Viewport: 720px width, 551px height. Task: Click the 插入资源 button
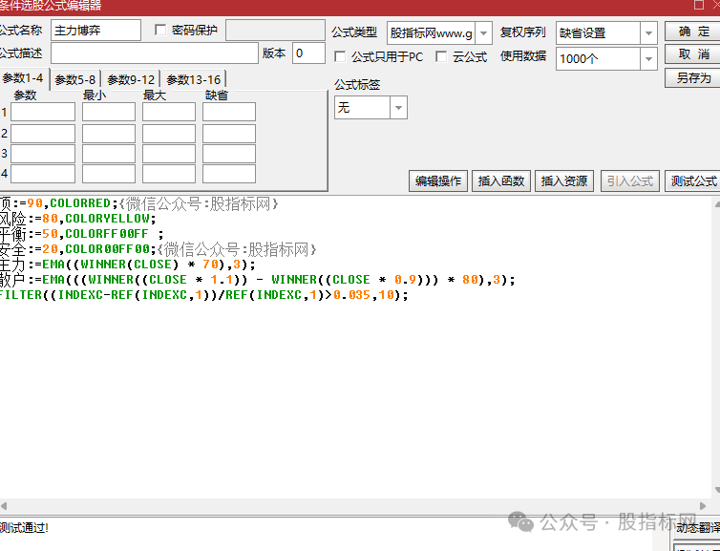click(x=564, y=180)
